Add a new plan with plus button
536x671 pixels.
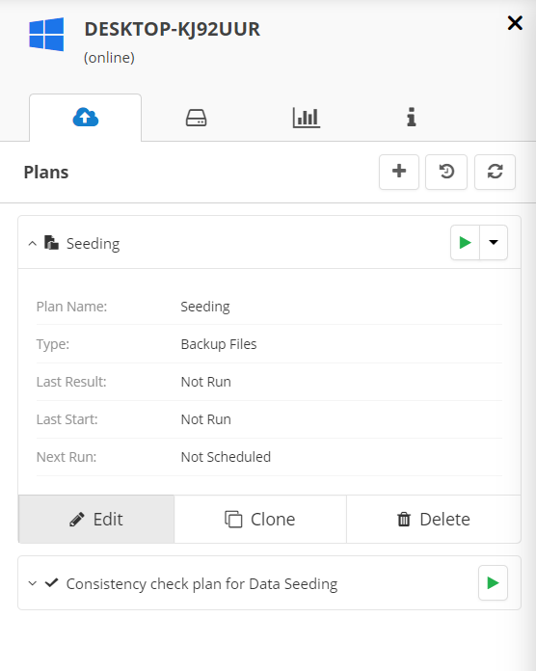pos(399,172)
